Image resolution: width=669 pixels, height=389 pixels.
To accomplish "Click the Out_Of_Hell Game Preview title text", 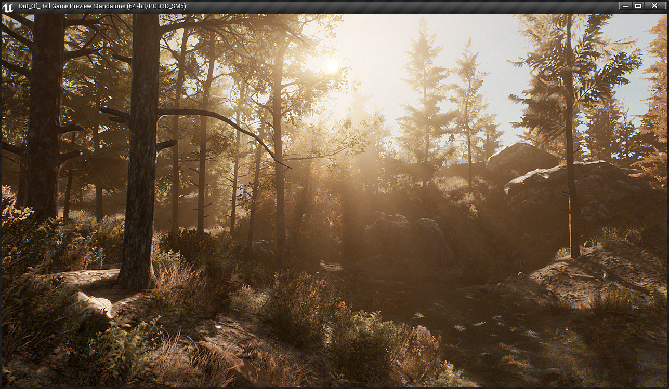I will pyautogui.click(x=102, y=6).
